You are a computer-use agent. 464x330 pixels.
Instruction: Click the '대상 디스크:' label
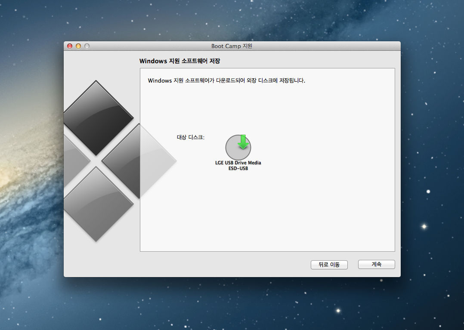coord(191,137)
